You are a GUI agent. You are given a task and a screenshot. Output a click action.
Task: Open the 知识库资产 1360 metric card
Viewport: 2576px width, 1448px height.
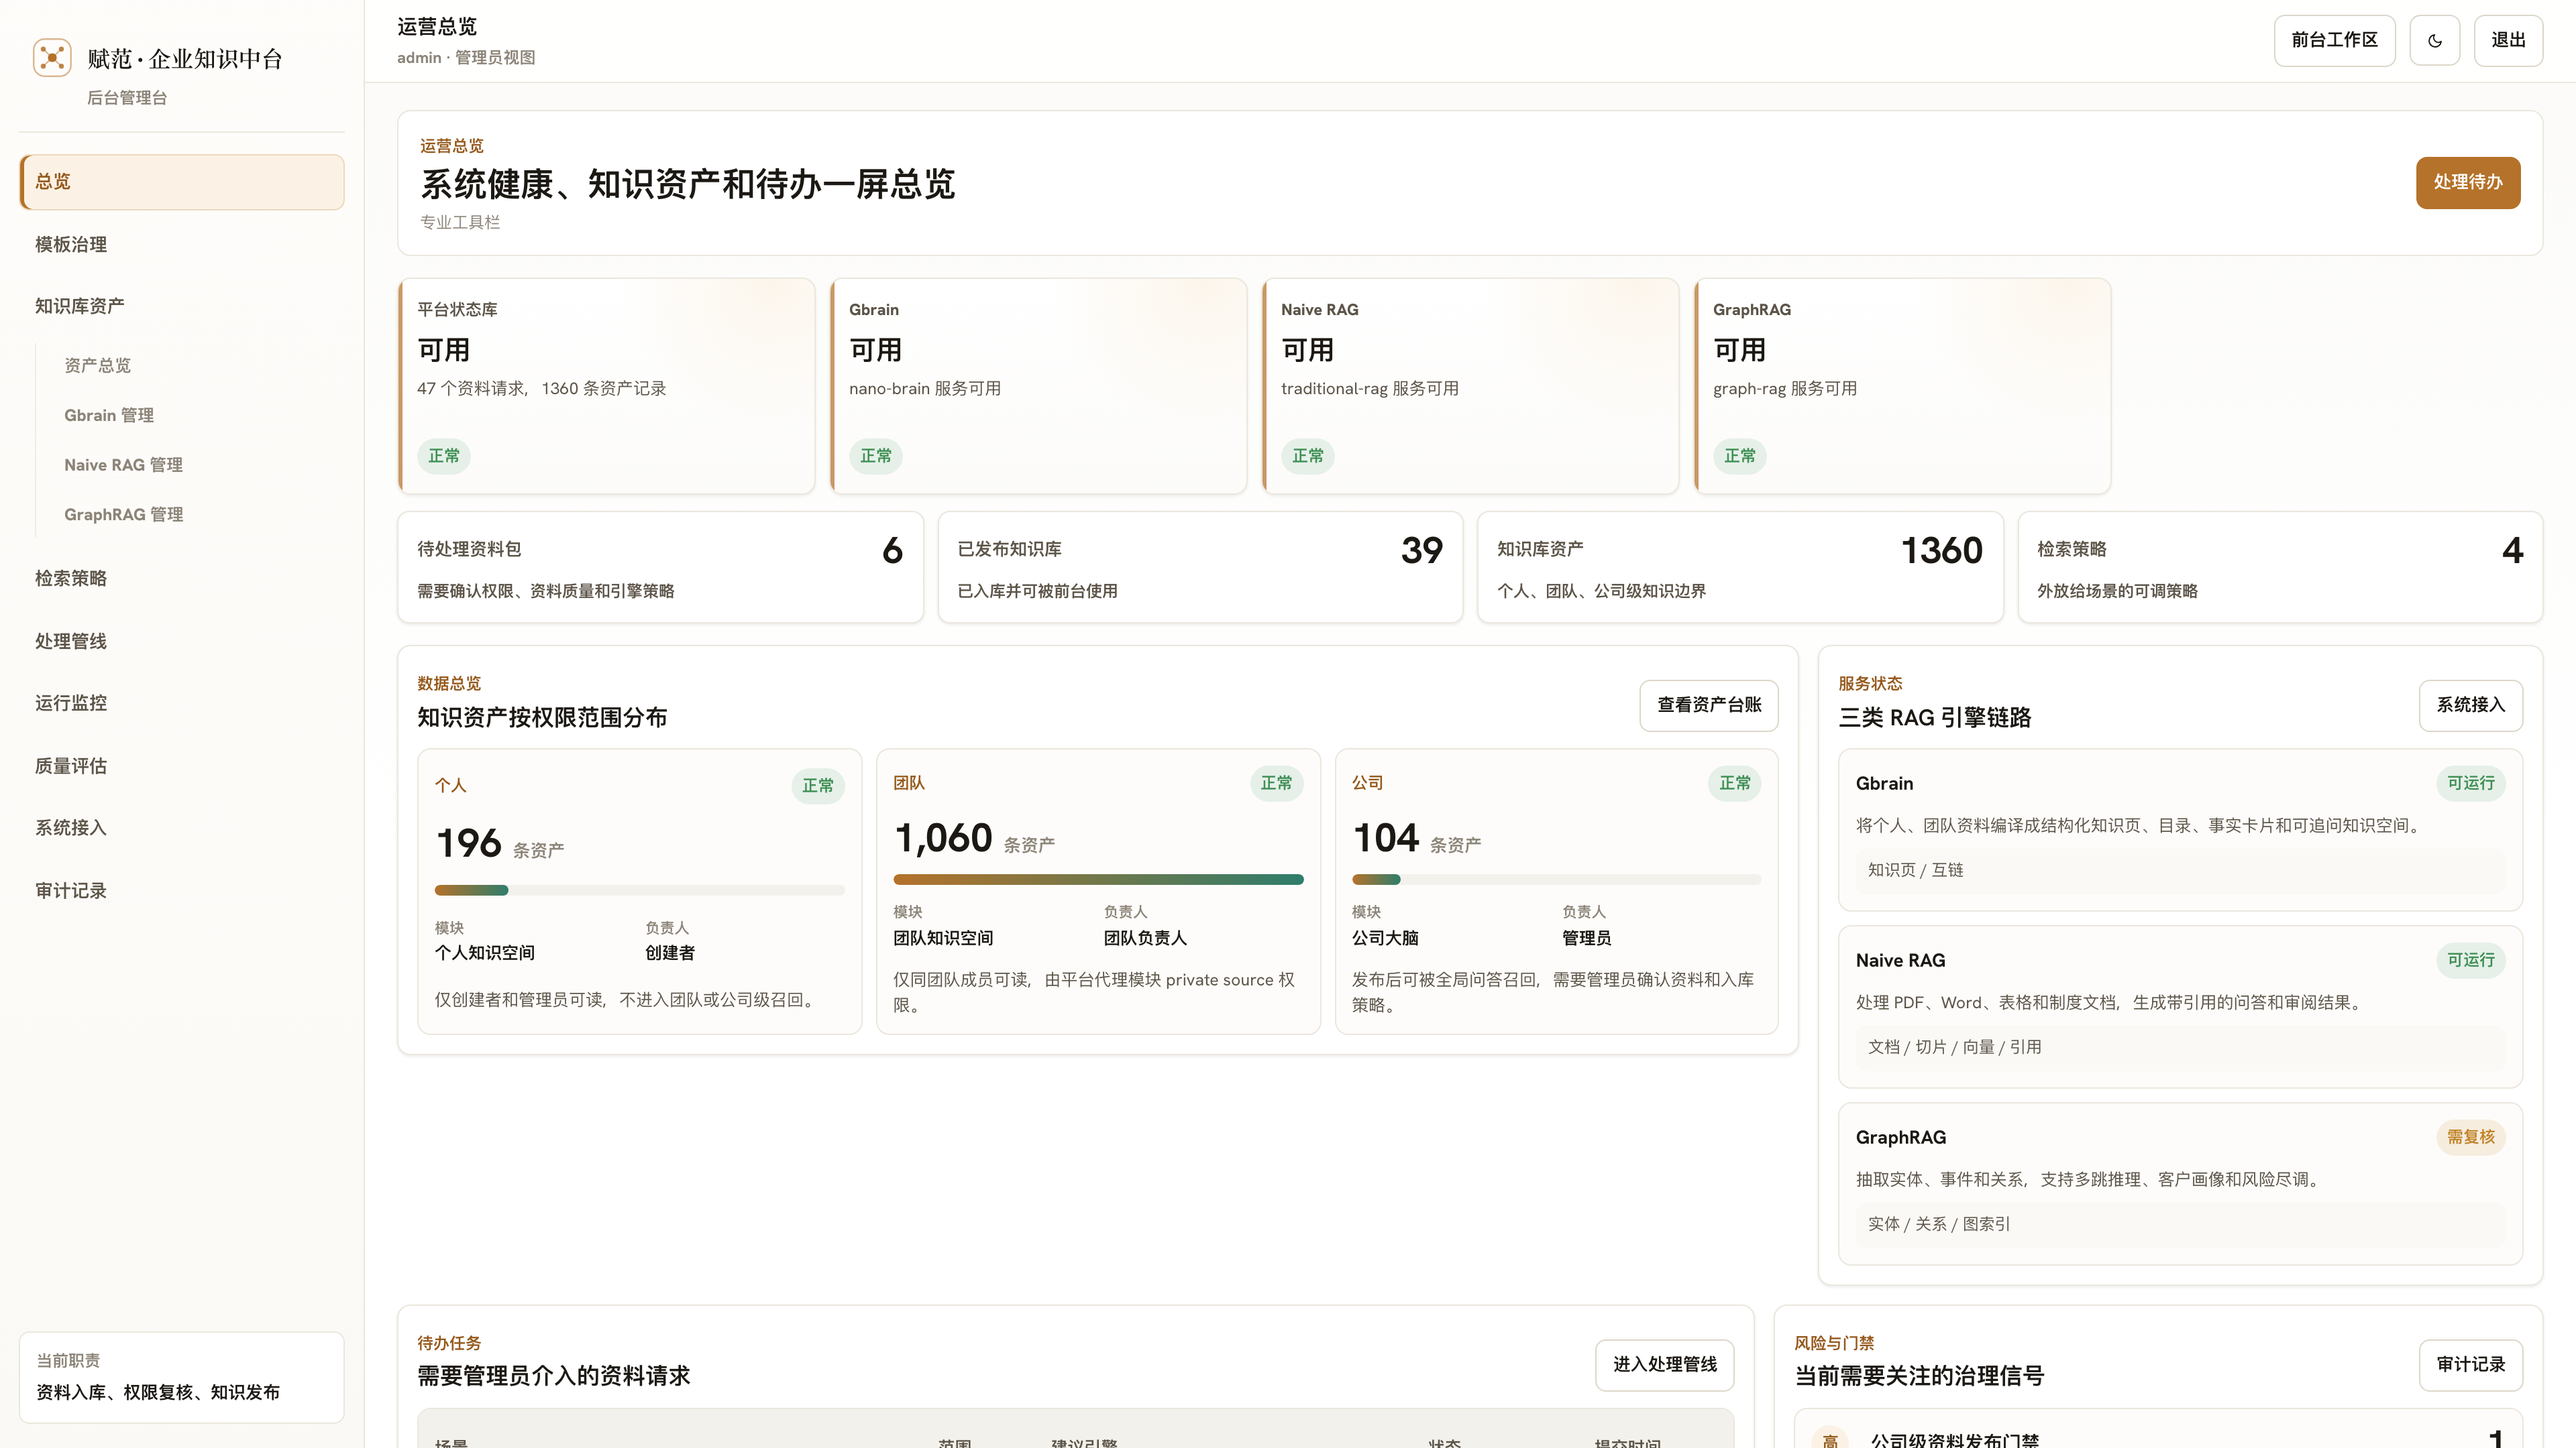click(x=1740, y=568)
